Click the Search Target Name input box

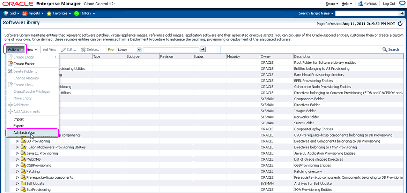(367, 13)
